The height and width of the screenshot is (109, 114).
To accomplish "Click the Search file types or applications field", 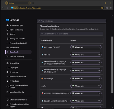I will click(72, 34).
